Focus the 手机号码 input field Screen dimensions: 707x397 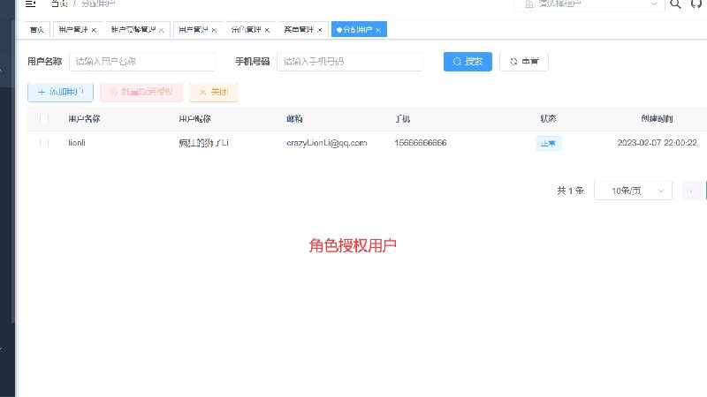[350, 62]
